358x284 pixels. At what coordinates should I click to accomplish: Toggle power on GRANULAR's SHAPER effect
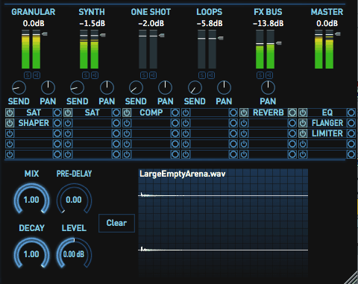pyautogui.click(x=10, y=123)
